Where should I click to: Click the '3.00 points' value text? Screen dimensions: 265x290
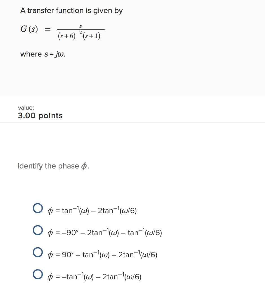(40, 116)
